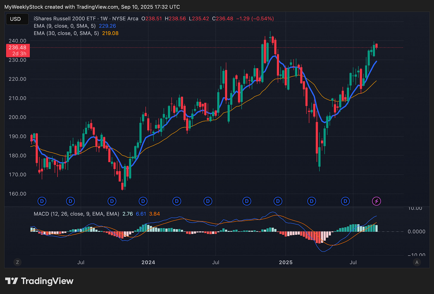Click the 180.00 price axis label

(18, 155)
